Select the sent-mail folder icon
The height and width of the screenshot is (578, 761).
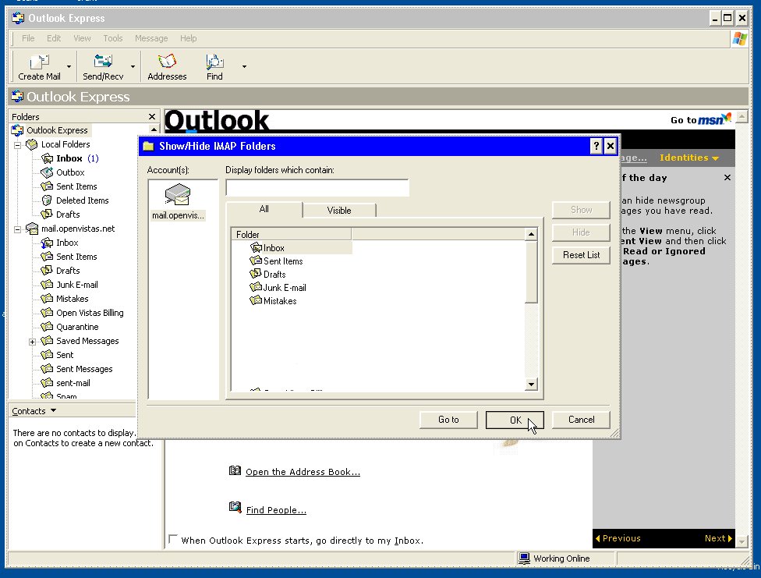(47, 383)
